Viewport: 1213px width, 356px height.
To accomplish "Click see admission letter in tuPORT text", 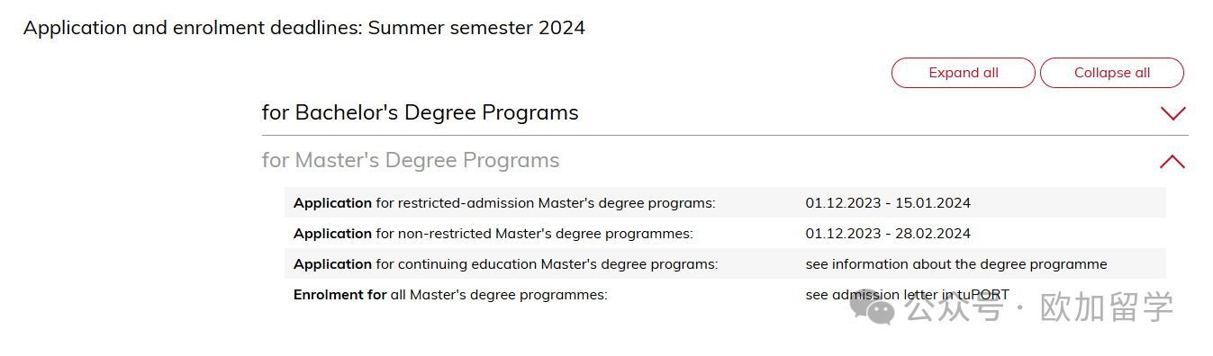I will [908, 295].
